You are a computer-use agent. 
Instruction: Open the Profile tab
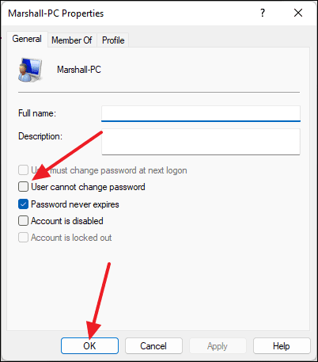[113, 40]
